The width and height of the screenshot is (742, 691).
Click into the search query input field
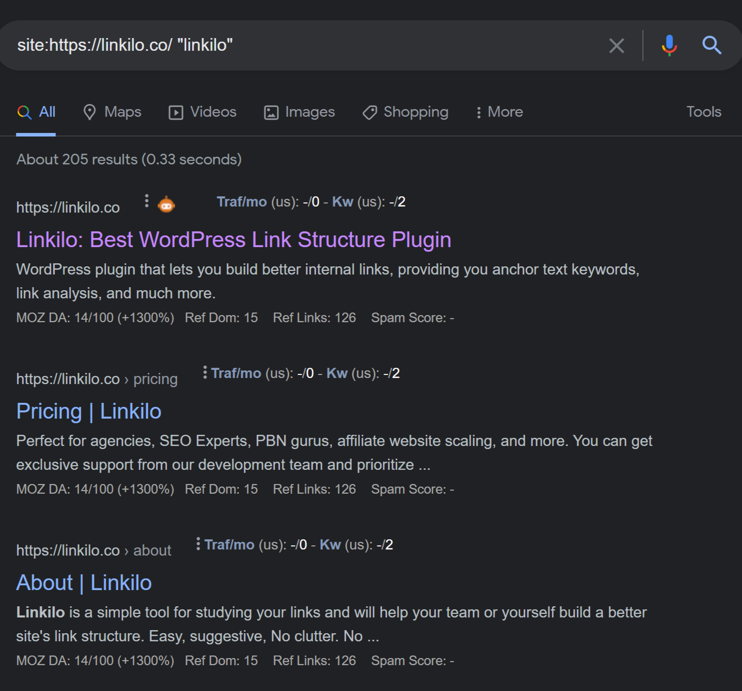click(x=305, y=45)
